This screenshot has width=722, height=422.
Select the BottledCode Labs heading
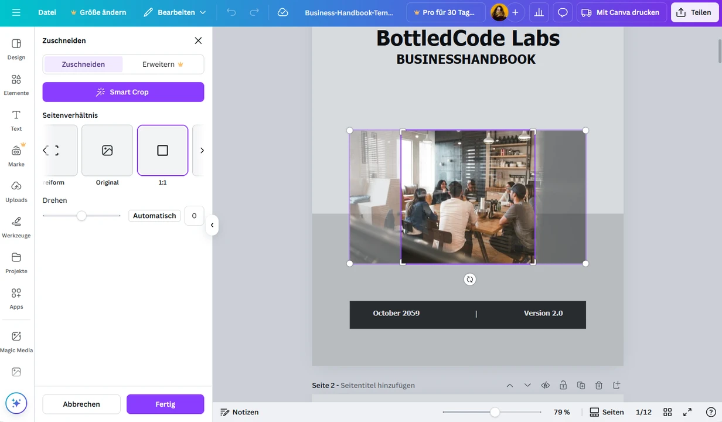468,38
